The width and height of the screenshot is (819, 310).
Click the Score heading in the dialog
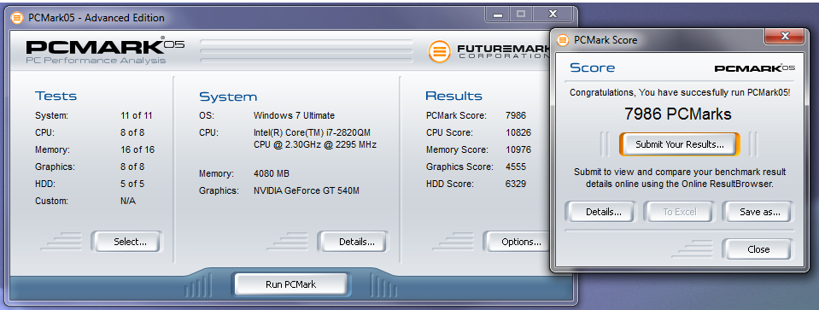pyautogui.click(x=592, y=67)
